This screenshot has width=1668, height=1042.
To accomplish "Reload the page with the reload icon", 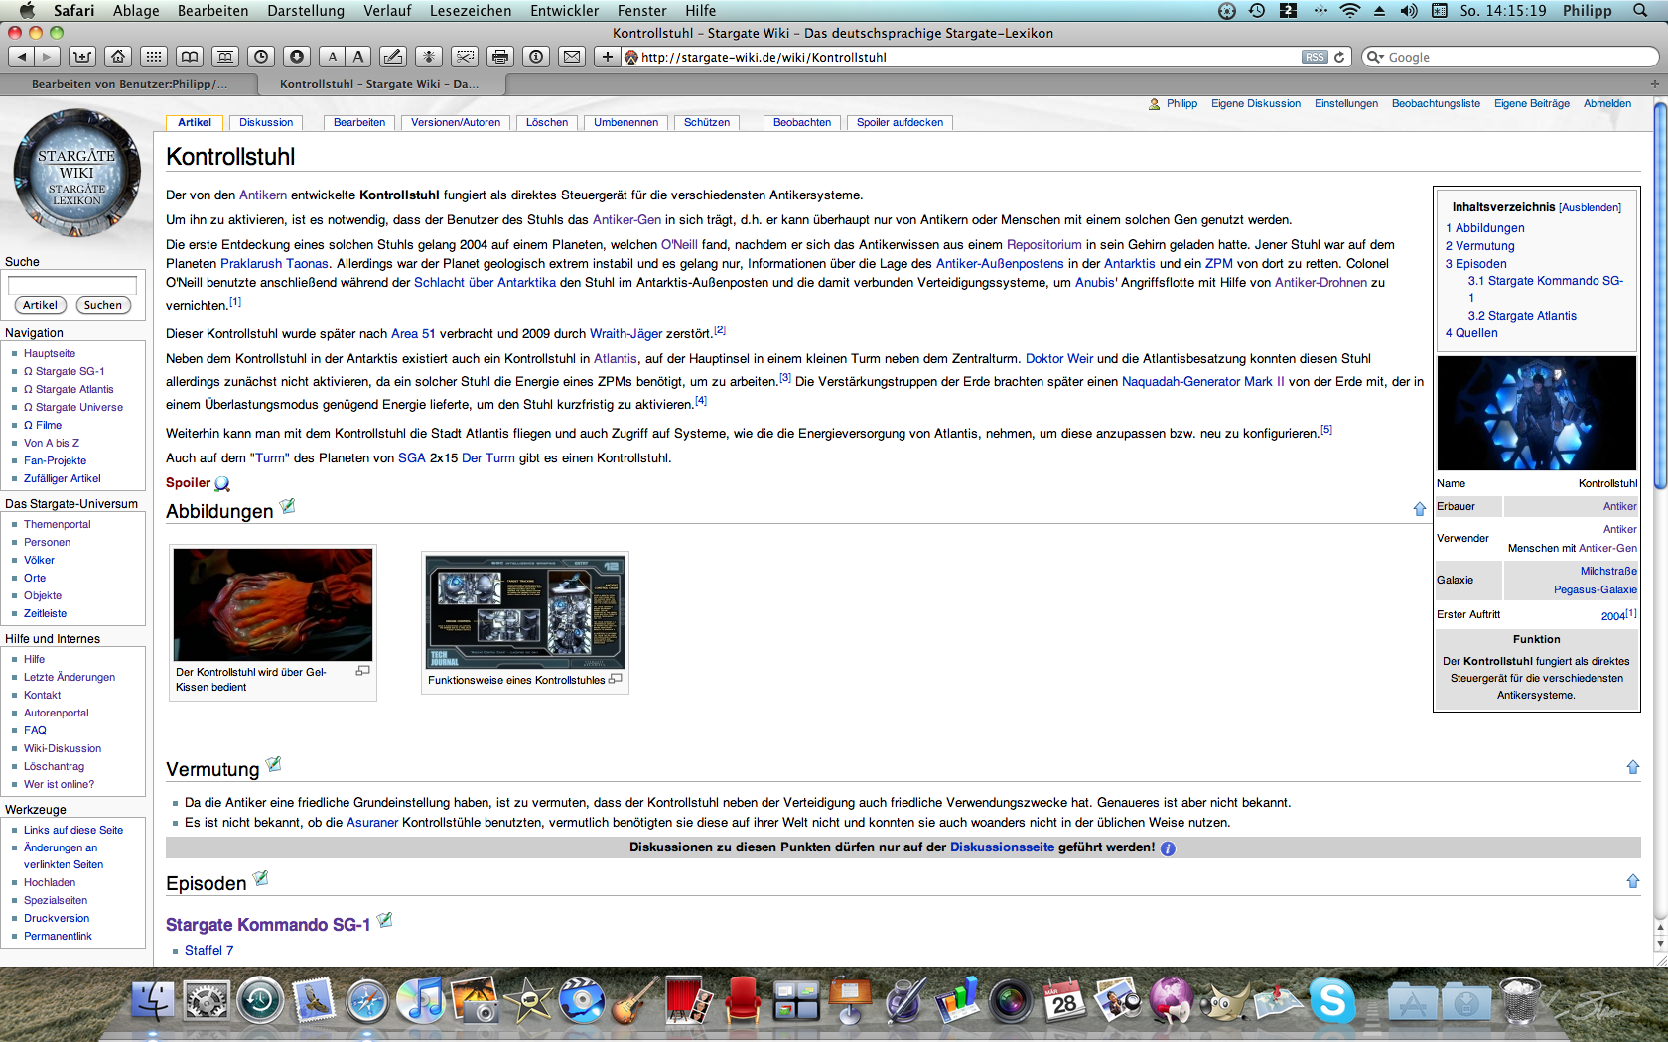I will pos(1339,57).
